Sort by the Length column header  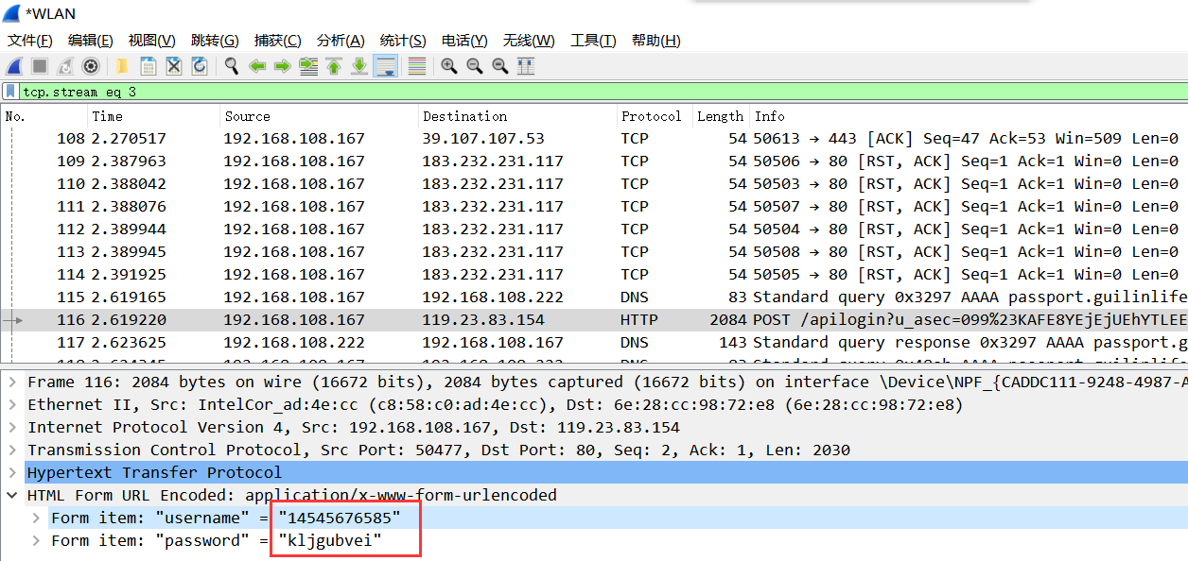(722, 116)
